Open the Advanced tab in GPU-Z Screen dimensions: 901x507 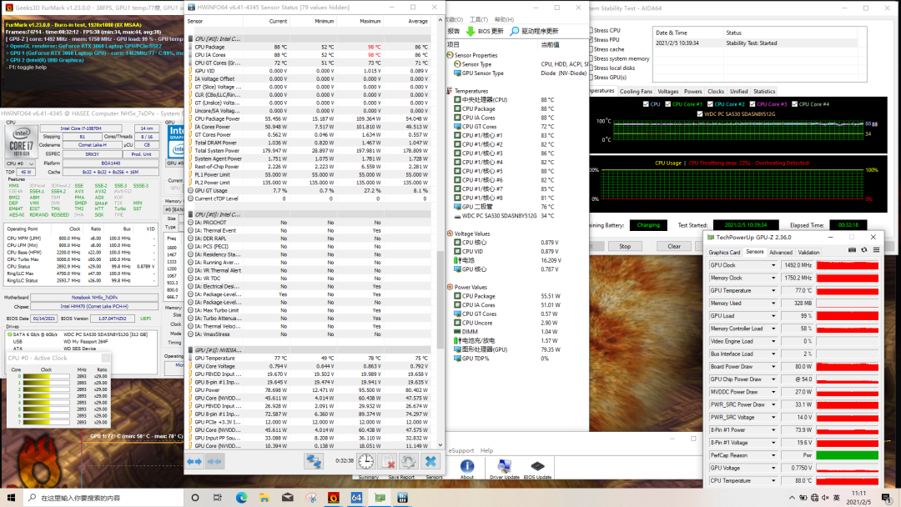pos(780,252)
